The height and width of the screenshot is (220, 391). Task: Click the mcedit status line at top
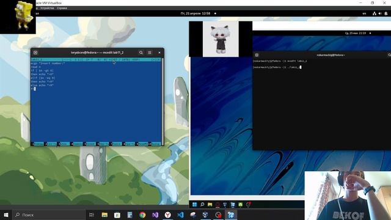[x=96, y=60]
